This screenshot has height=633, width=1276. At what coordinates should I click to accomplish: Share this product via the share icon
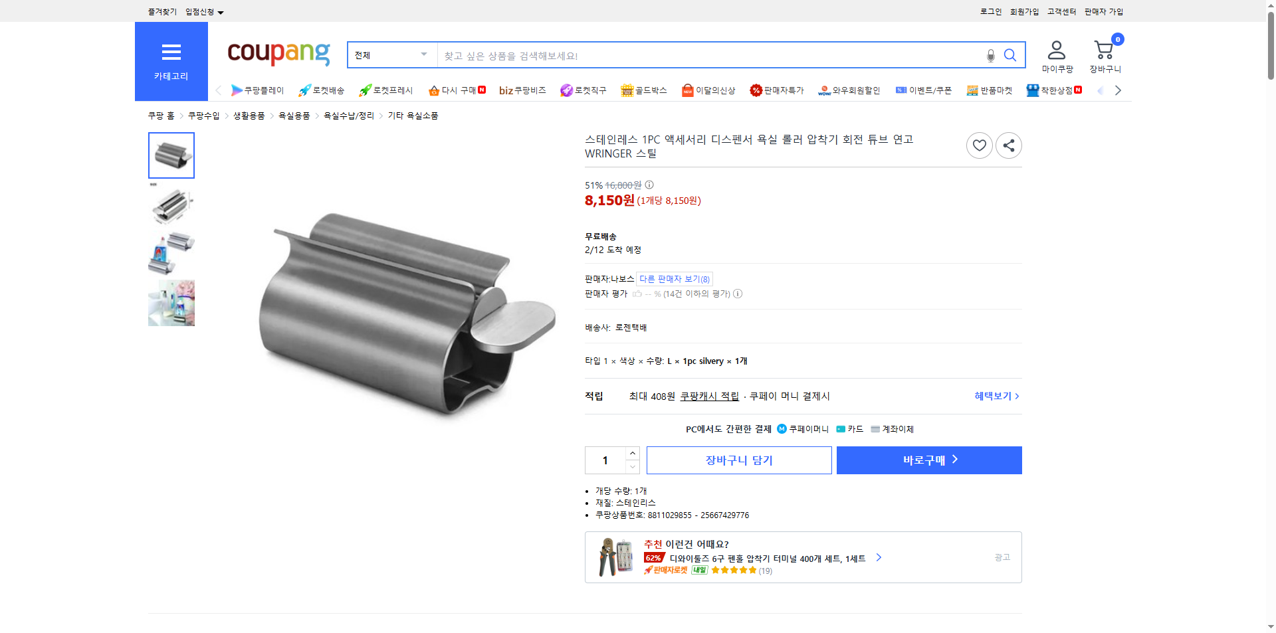point(1008,145)
